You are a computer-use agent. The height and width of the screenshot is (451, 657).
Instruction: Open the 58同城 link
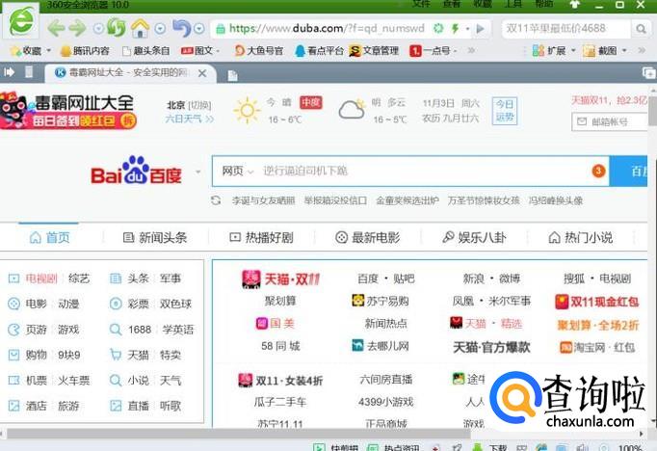[x=280, y=346]
